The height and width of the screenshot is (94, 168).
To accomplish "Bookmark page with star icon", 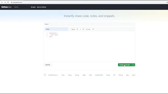I will pos(167,2).
